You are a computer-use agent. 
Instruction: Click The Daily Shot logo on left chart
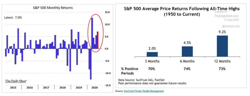tap(16, 81)
